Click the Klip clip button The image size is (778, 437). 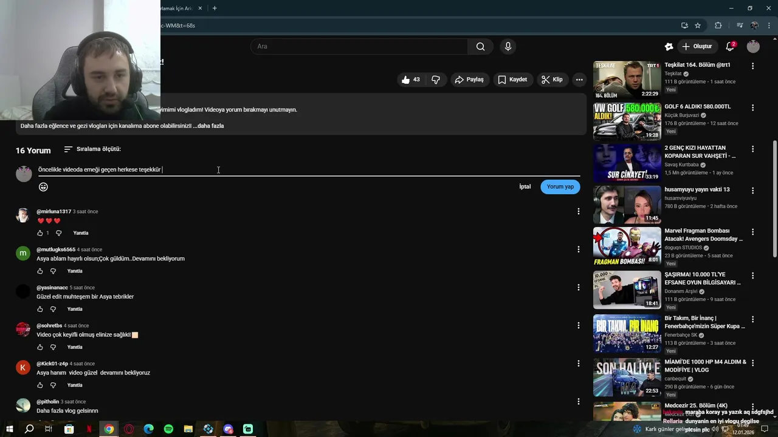pos(552,80)
